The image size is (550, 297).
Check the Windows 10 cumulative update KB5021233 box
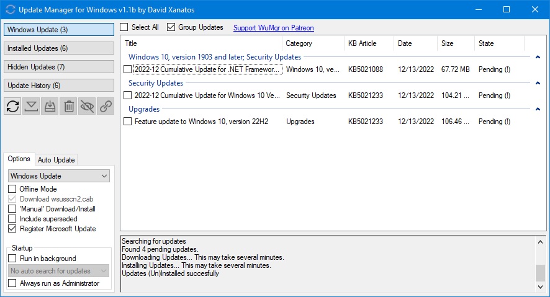coord(128,95)
